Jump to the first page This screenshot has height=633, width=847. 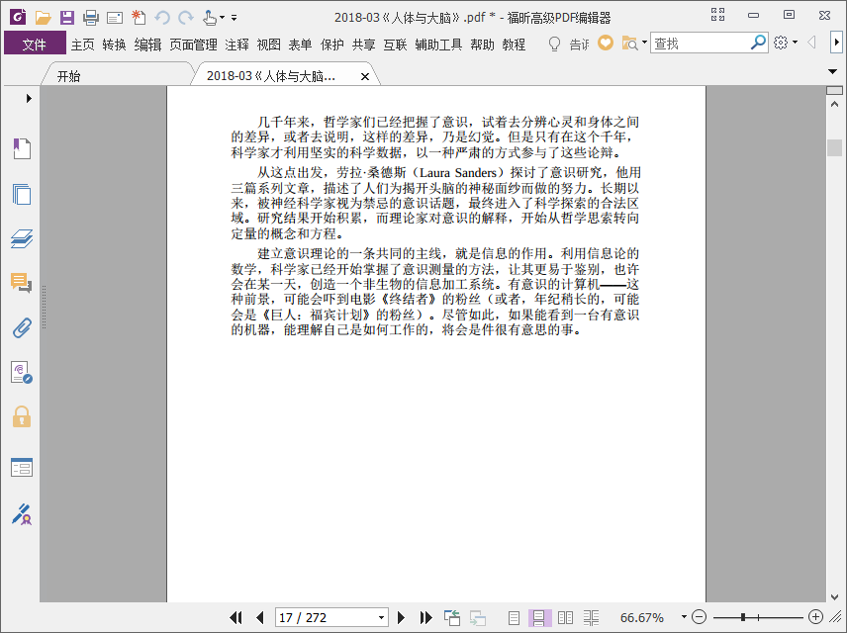[236, 617]
